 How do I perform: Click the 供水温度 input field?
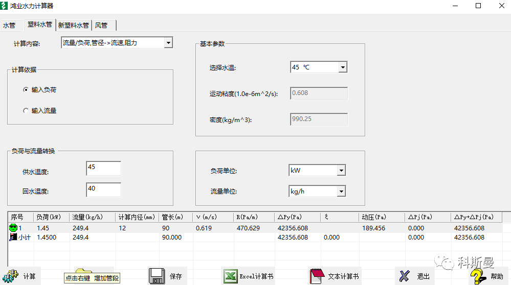[x=103, y=169]
